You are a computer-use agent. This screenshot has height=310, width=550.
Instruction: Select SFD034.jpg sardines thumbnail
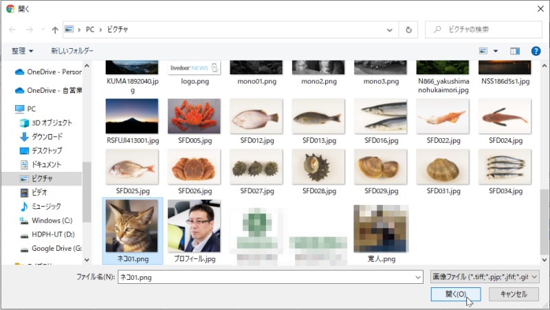pyautogui.click(x=505, y=167)
